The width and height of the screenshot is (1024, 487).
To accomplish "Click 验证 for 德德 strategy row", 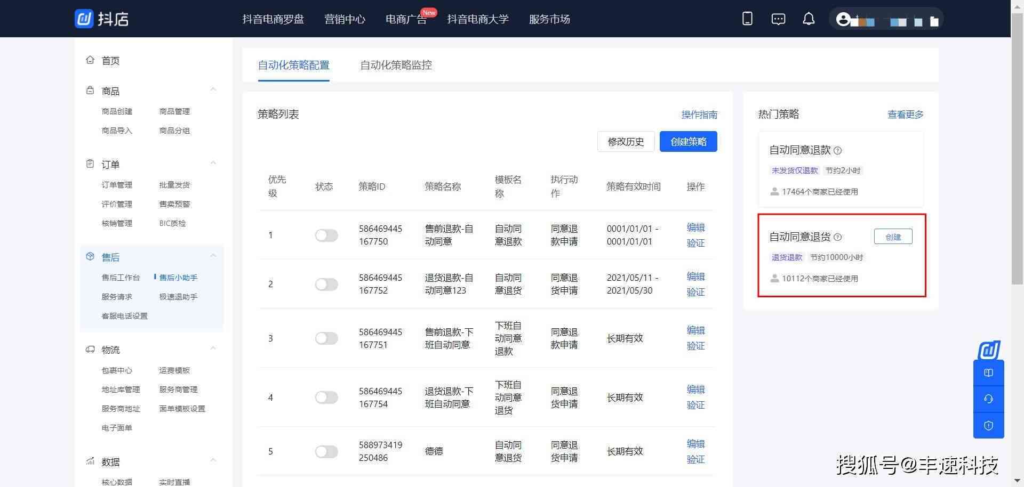I will pos(695,459).
